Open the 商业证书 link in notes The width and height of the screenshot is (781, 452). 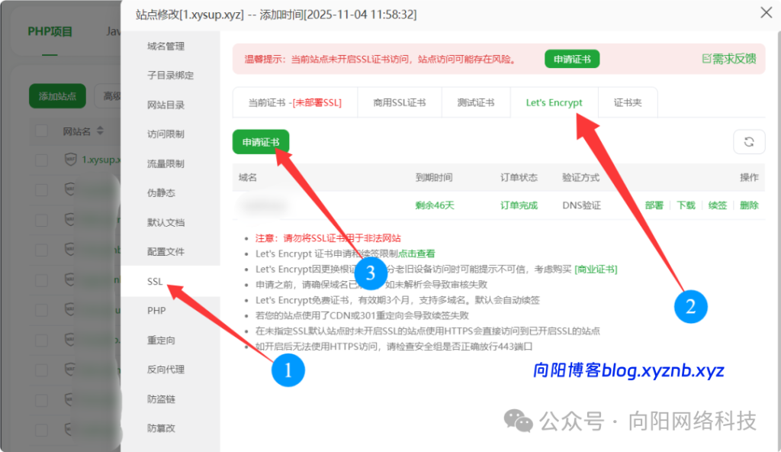pos(596,270)
